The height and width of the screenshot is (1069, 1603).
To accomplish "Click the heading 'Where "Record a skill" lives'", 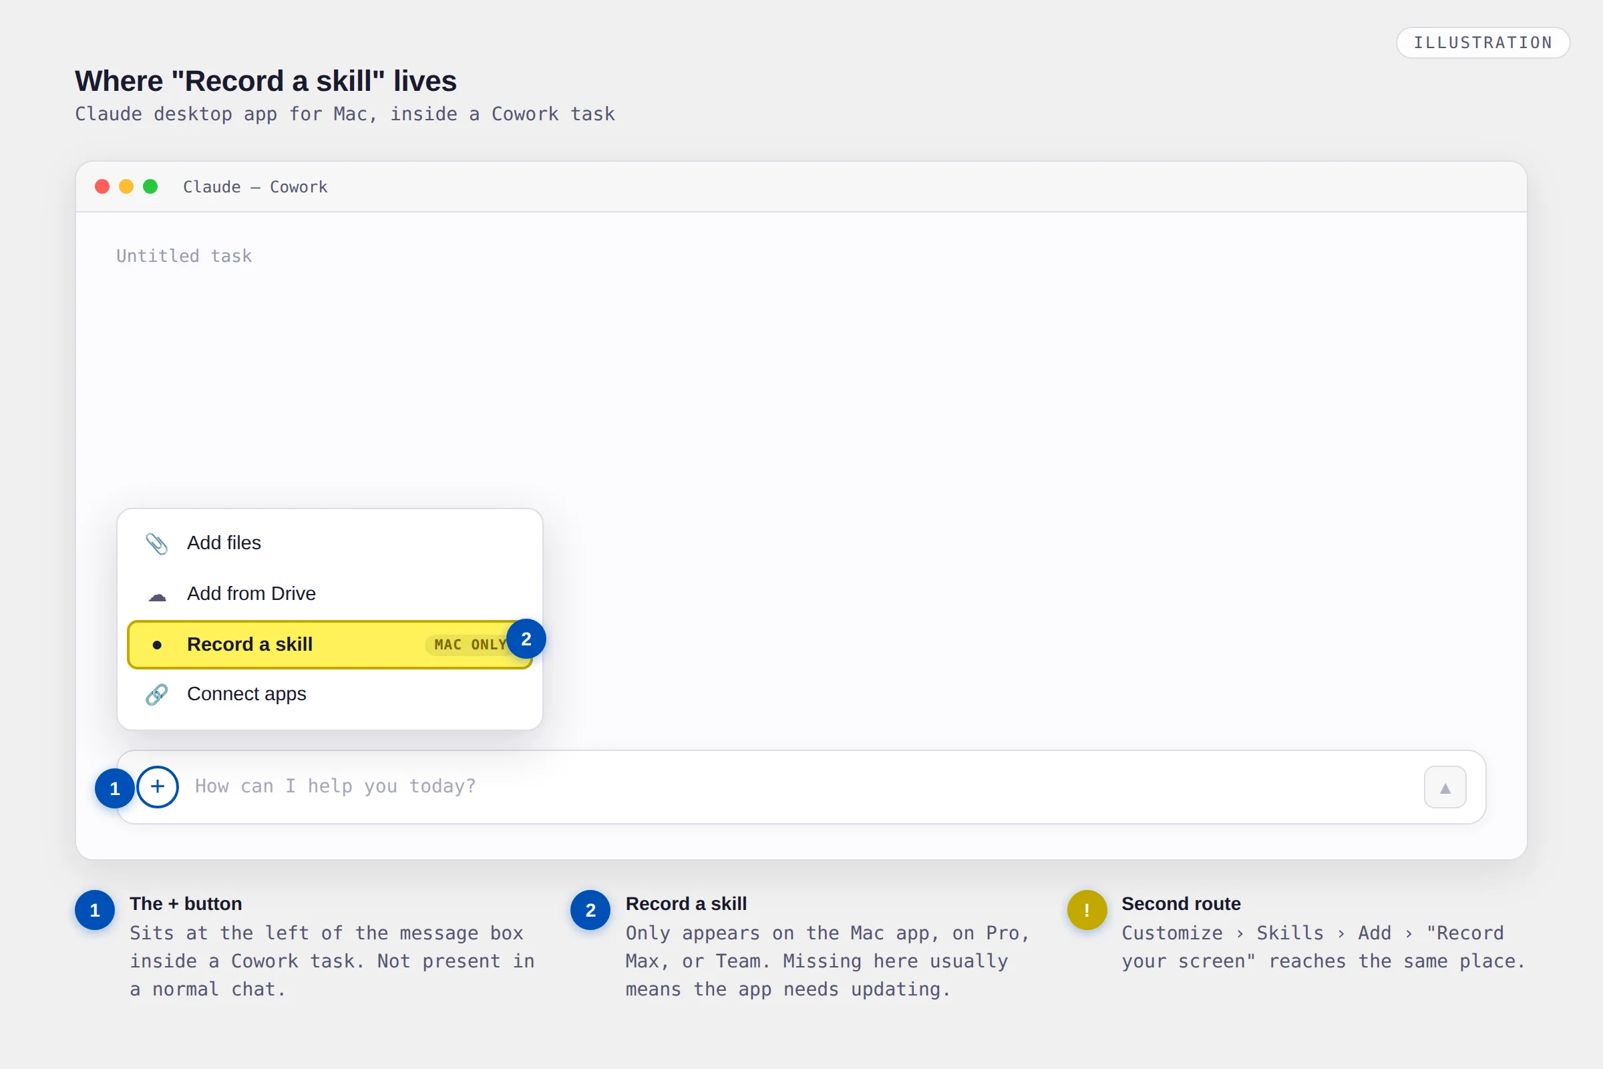I will (266, 81).
